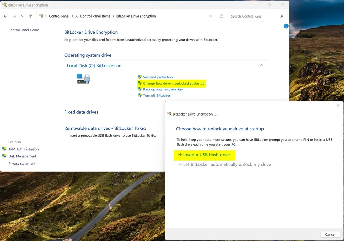Refresh the Control Panel page
Viewport: 344px width, 241px height.
tap(221, 16)
